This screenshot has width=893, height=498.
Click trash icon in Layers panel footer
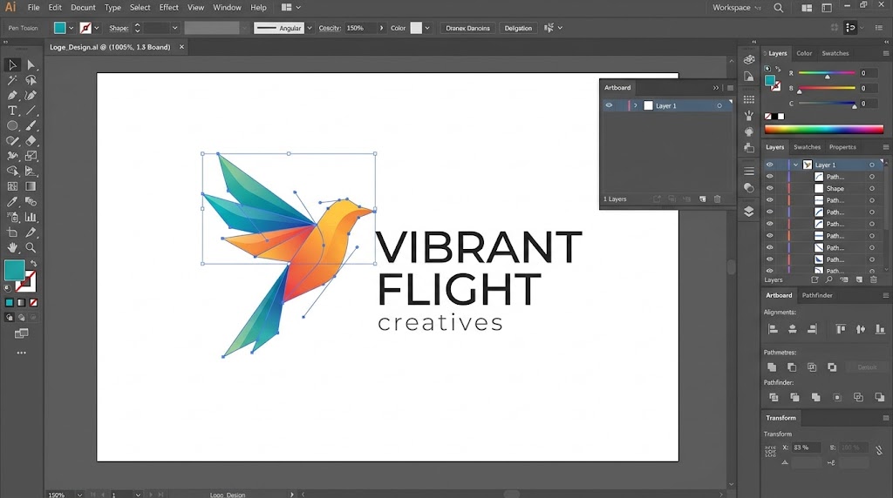874,279
